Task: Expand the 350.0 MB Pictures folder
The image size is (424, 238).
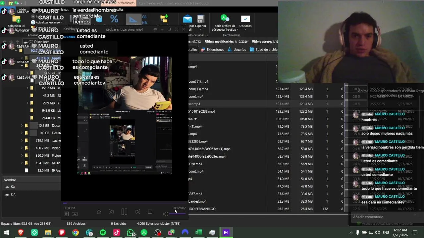Action: [22, 155]
